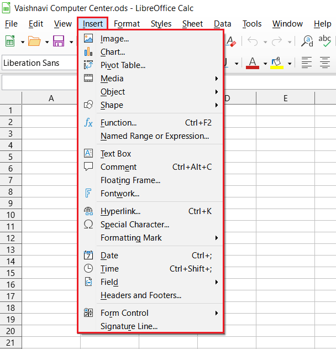Choose Headers and Footers... entry

click(x=150, y=295)
